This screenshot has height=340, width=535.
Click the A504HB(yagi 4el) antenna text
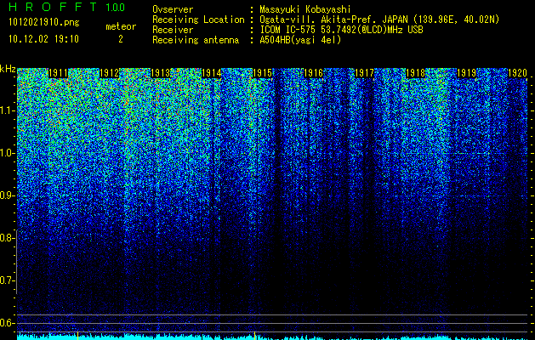pos(300,40)
